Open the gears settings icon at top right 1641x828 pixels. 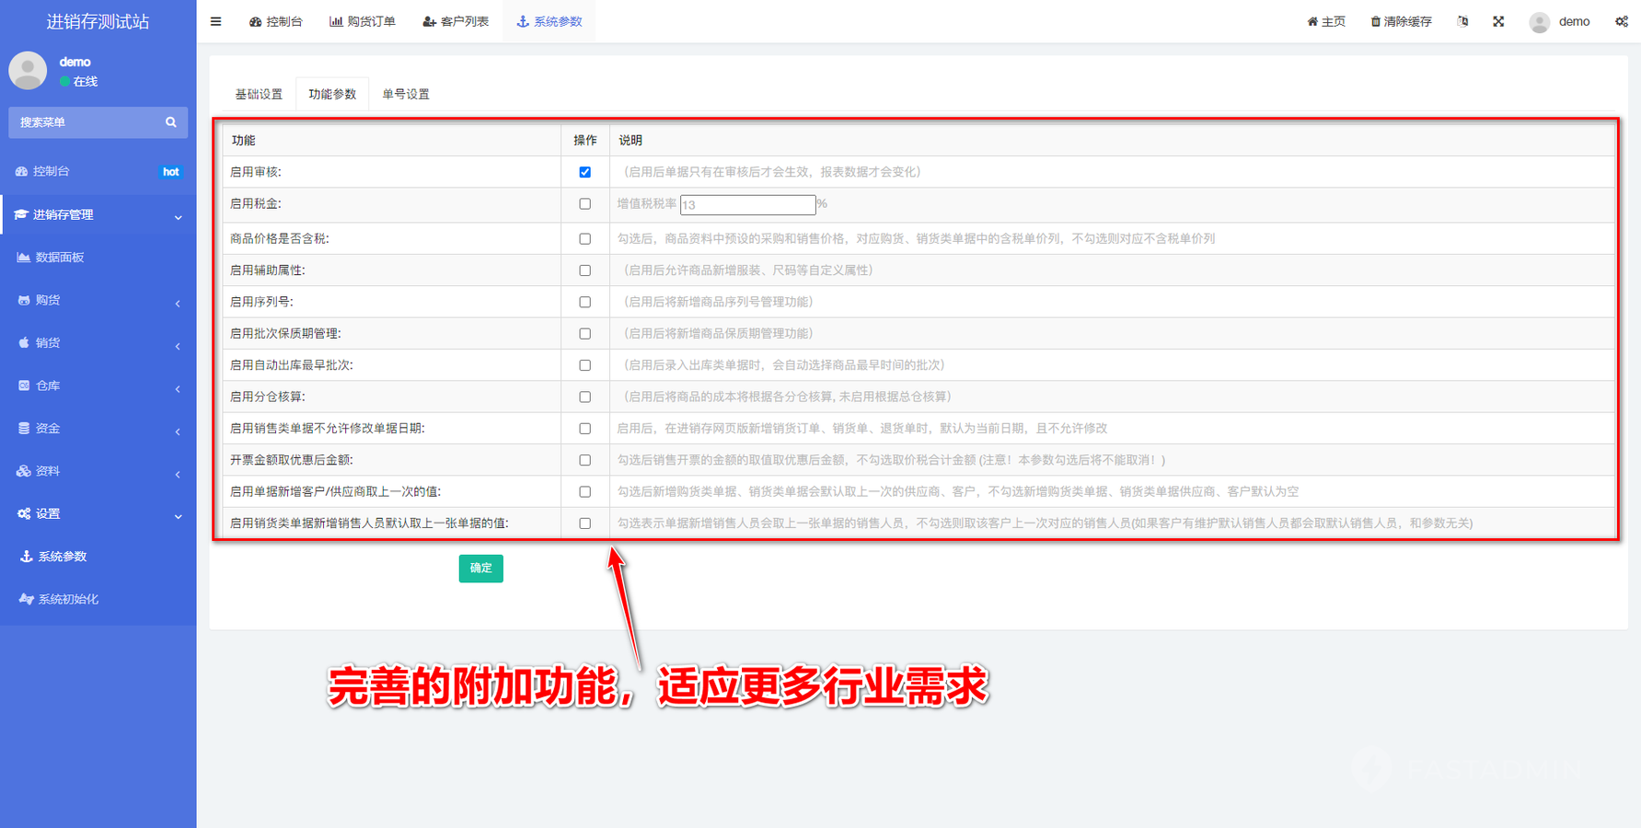[1621, 21]
